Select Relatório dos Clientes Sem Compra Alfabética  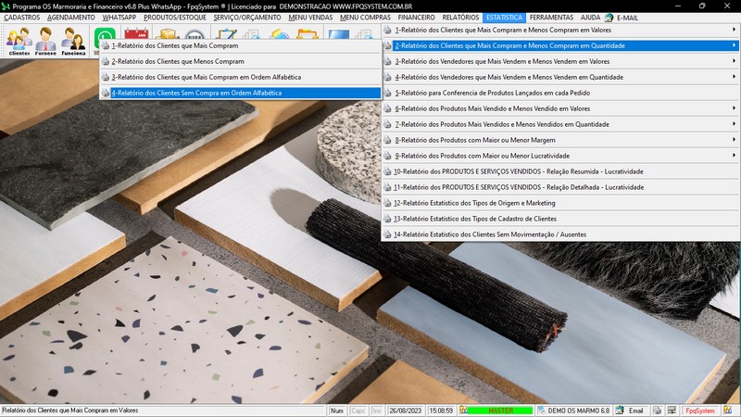coord(196,93)
